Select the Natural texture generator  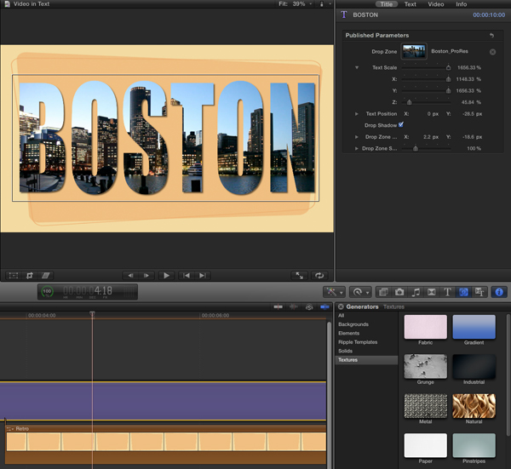(474, 406)
